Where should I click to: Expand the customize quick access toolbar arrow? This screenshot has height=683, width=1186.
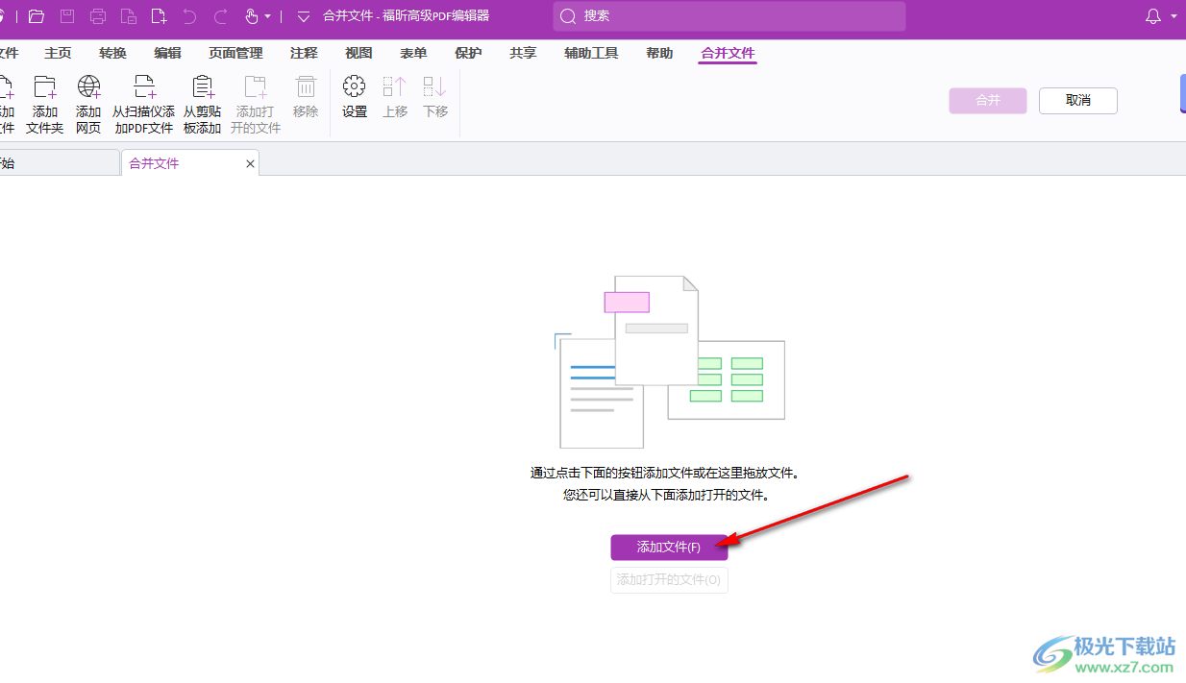click(x=304, y=16)
